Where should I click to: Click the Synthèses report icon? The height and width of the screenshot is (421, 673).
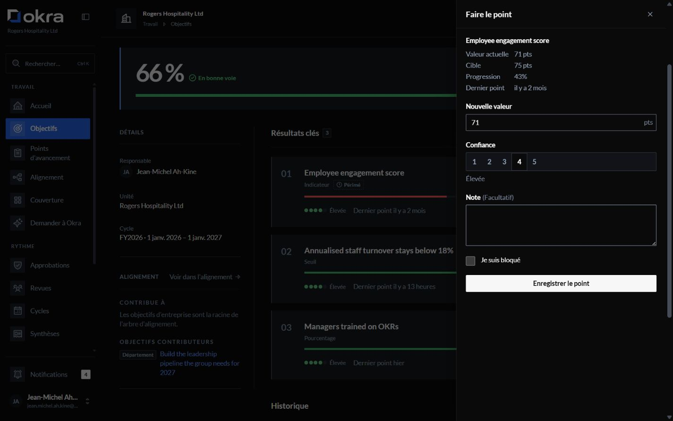coord(17,334)
